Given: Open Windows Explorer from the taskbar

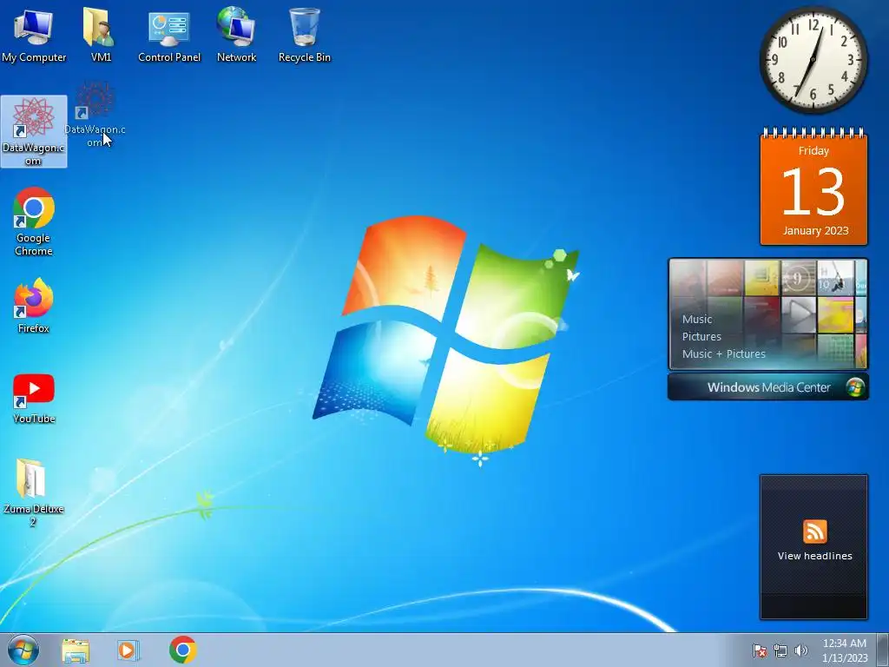Looking at the screenshot, I should tap(76, 650).
